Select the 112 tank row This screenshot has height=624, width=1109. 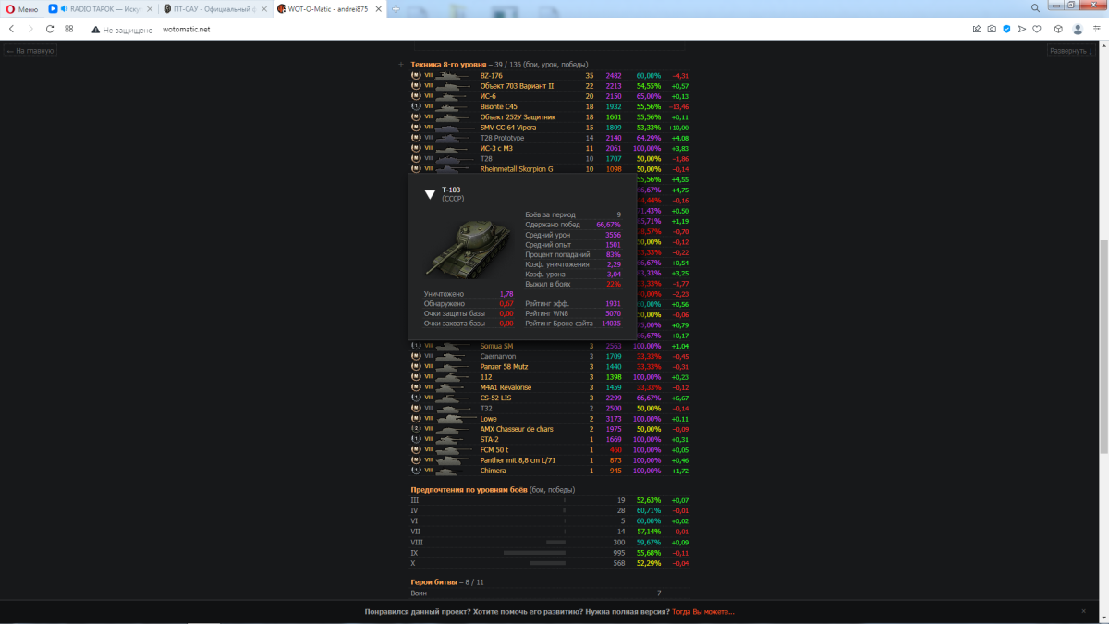550,377
